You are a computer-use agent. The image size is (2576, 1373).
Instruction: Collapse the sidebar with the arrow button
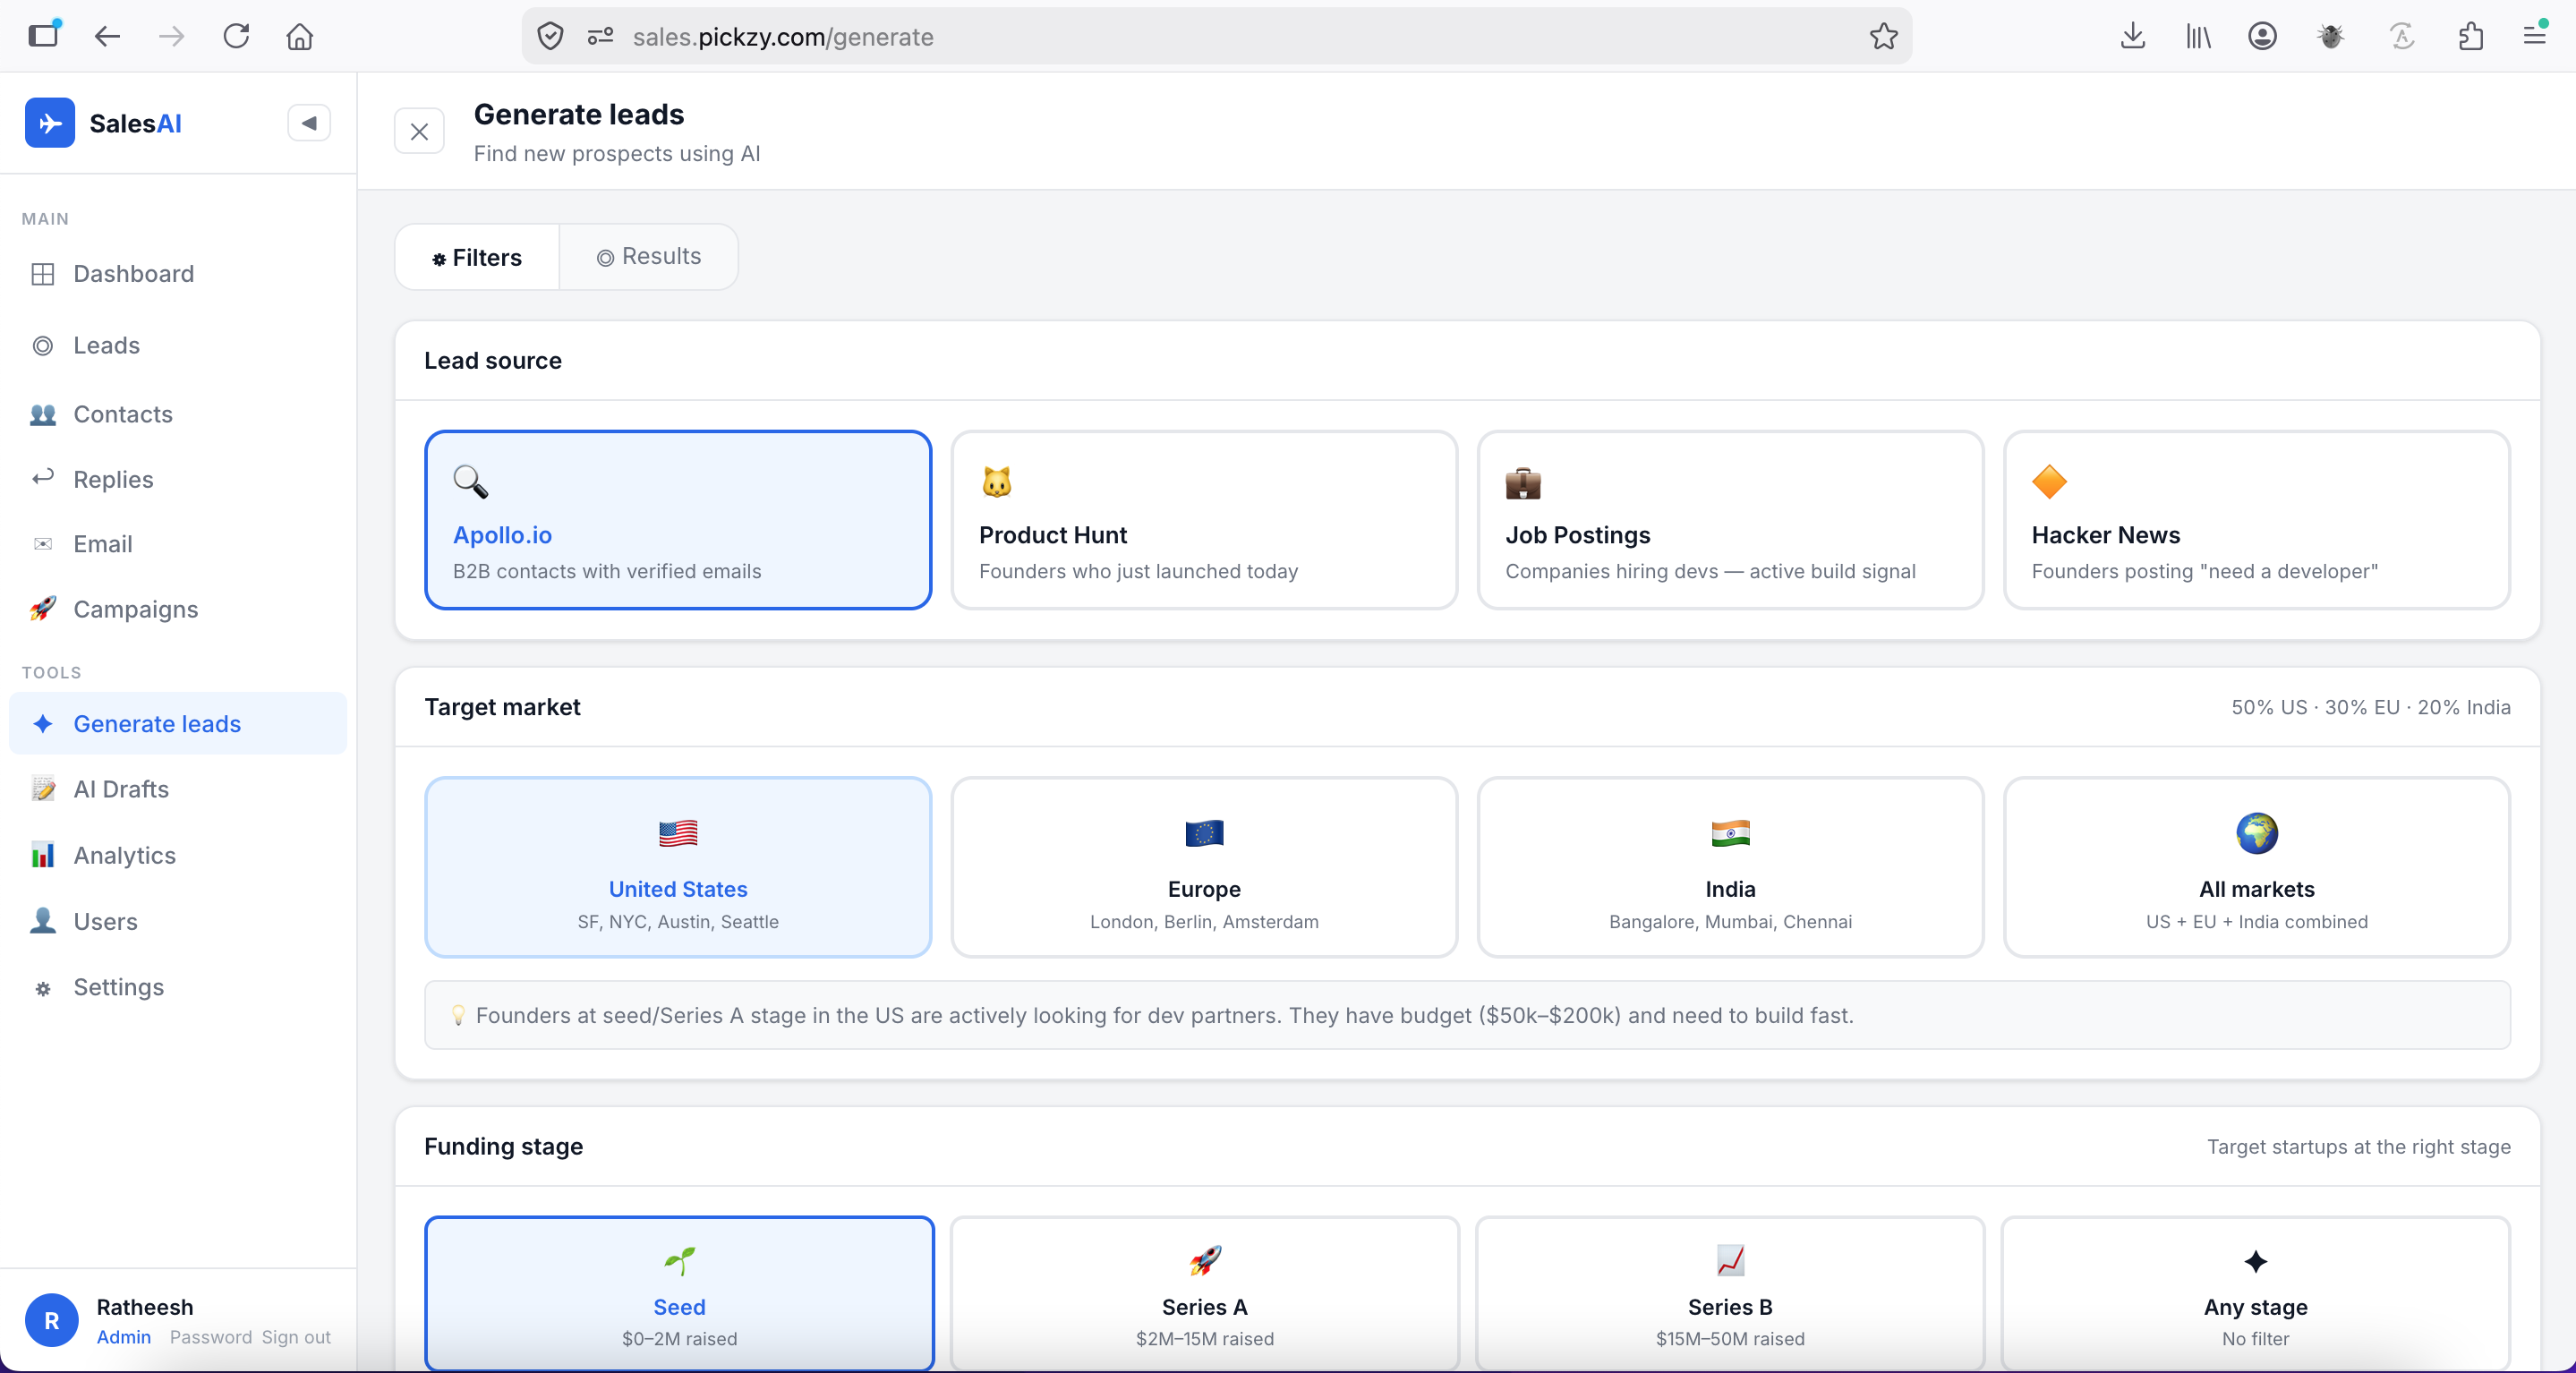pyautogui.click(x=309, y=123)
